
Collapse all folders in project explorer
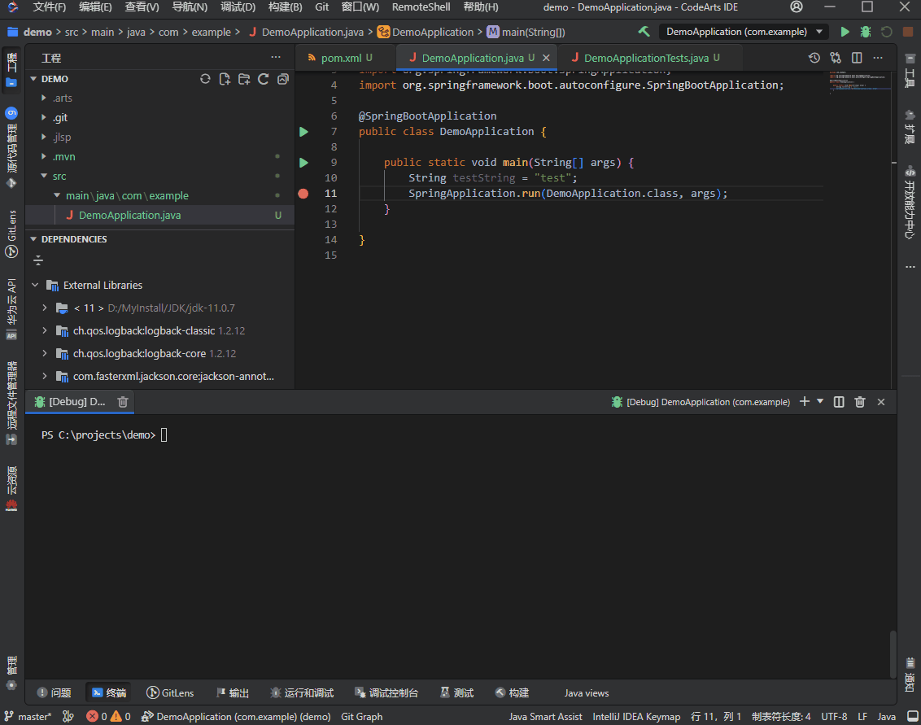point(282,79)
